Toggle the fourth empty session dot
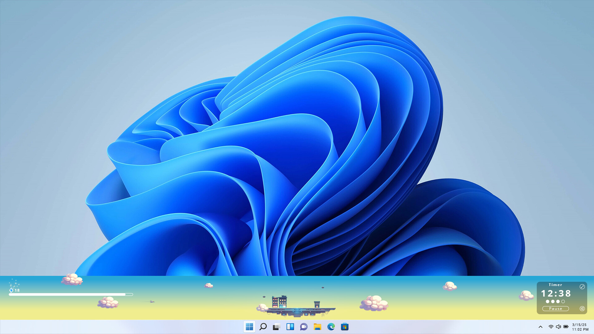 coord(563,302)
